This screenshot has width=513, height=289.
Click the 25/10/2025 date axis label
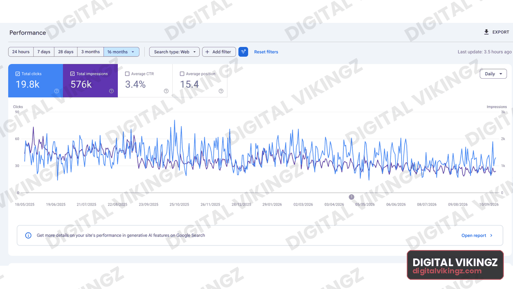point(180,204)
